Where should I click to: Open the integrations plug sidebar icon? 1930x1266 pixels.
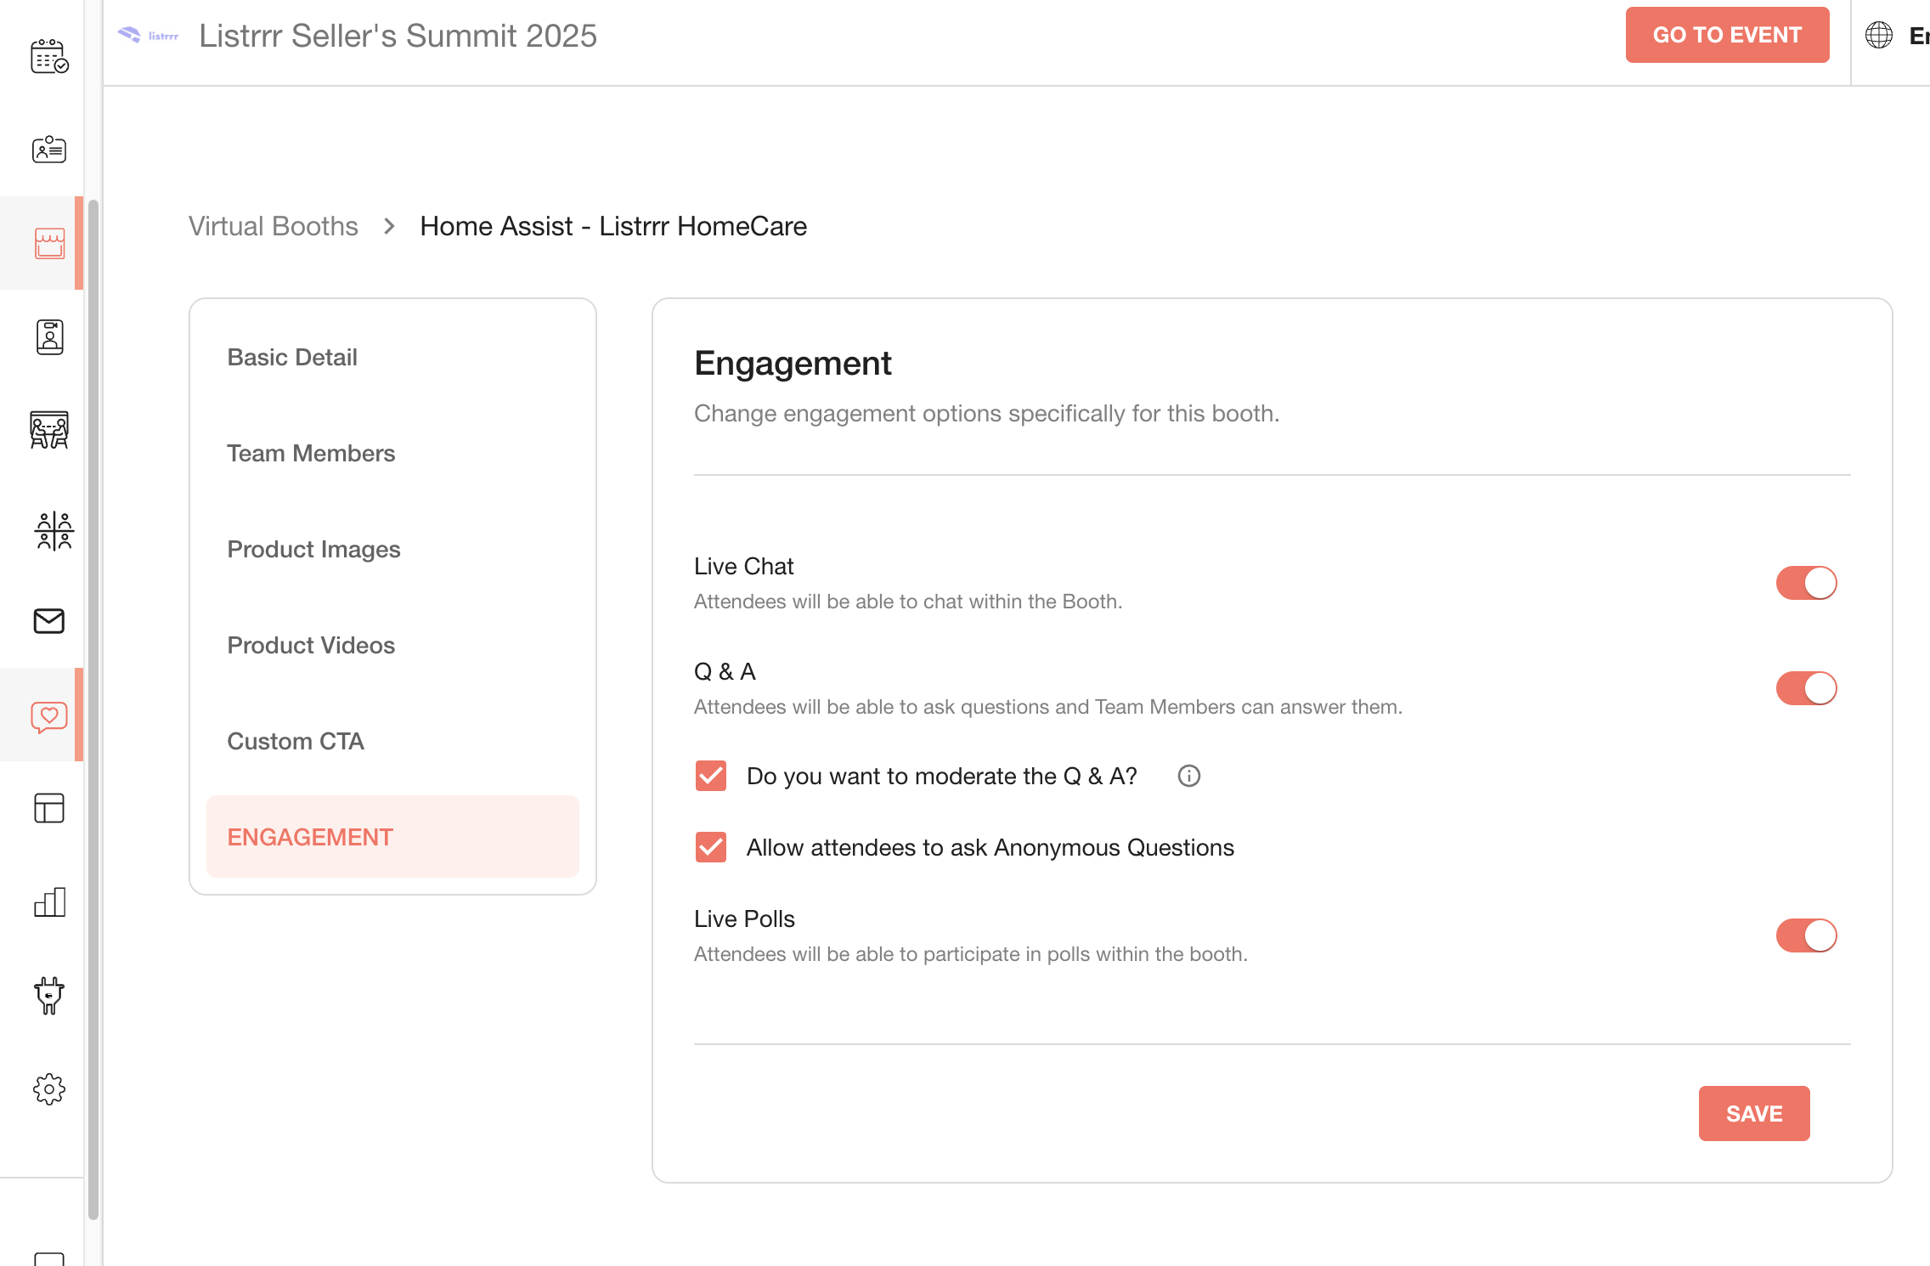(49, 995)
